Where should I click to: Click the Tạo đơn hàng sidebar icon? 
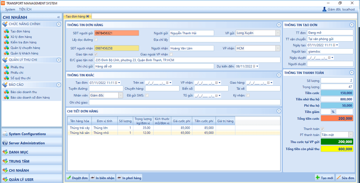(x=6, y=31)
